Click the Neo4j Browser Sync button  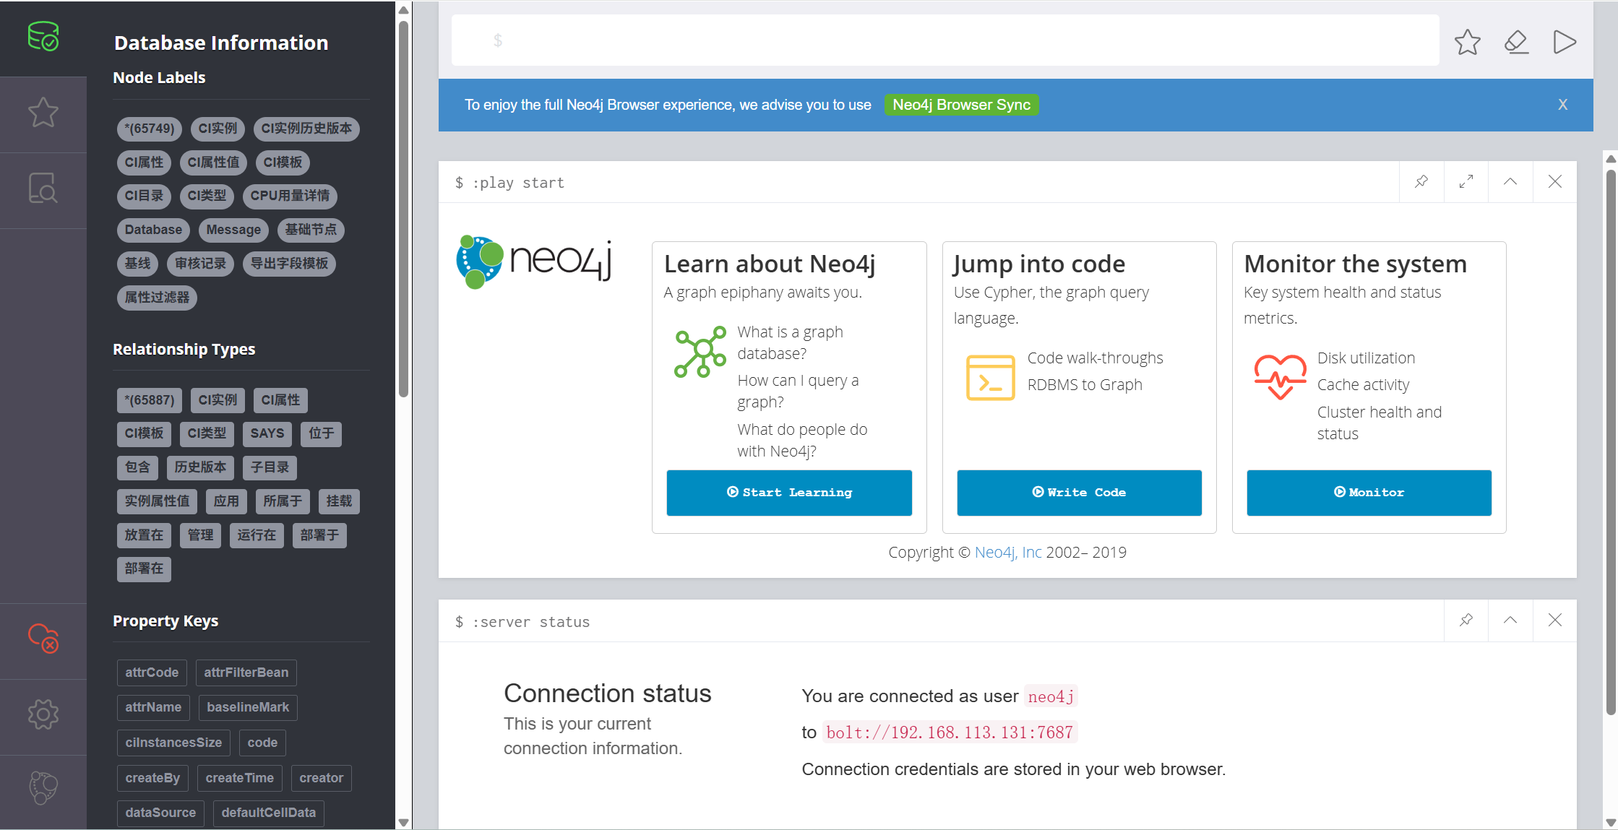(961, 105)
